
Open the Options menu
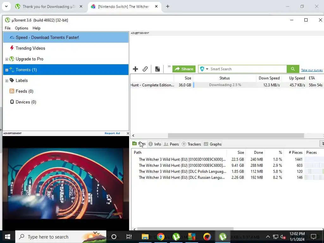[x=22, y=28]
